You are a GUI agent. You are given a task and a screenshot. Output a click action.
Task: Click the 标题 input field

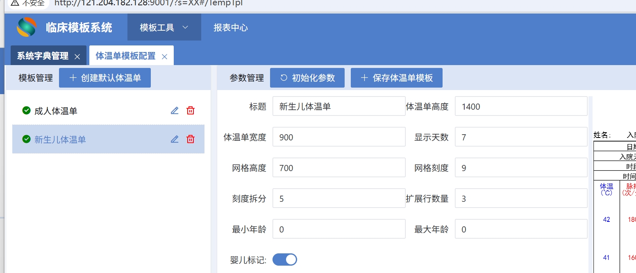click(338, 107)
